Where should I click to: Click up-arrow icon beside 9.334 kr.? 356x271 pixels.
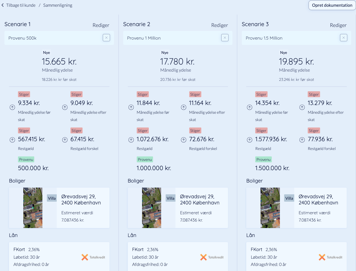tap(12, 107)
